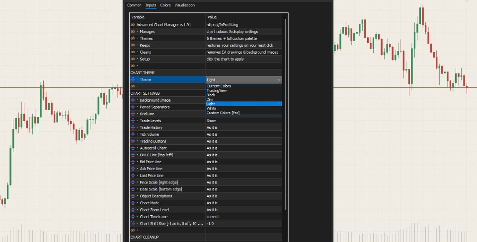This screenshot has width=477, height=242.
Task: Click the enum icon beside Autoscroll Chart
Action: click(x=133, y=148)
